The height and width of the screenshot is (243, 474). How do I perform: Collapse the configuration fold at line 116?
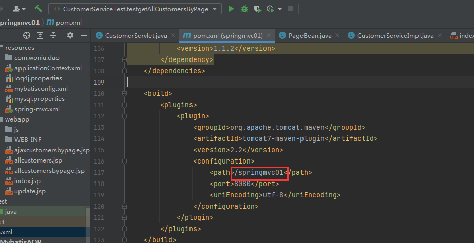pyautogui.click(x=124, y=161)
